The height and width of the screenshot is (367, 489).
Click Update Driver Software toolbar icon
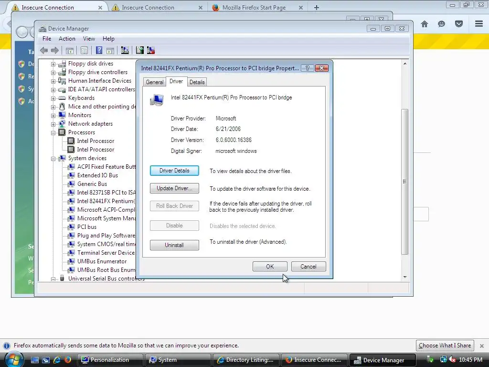[140, 50]
